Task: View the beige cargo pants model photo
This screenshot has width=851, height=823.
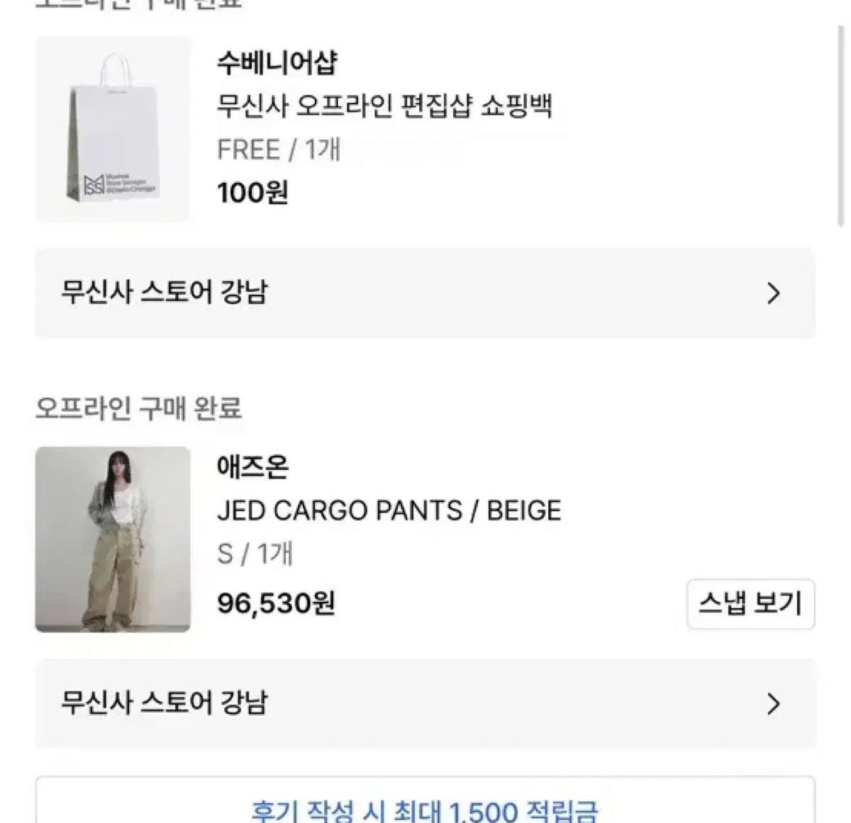Action: [113, 539]
